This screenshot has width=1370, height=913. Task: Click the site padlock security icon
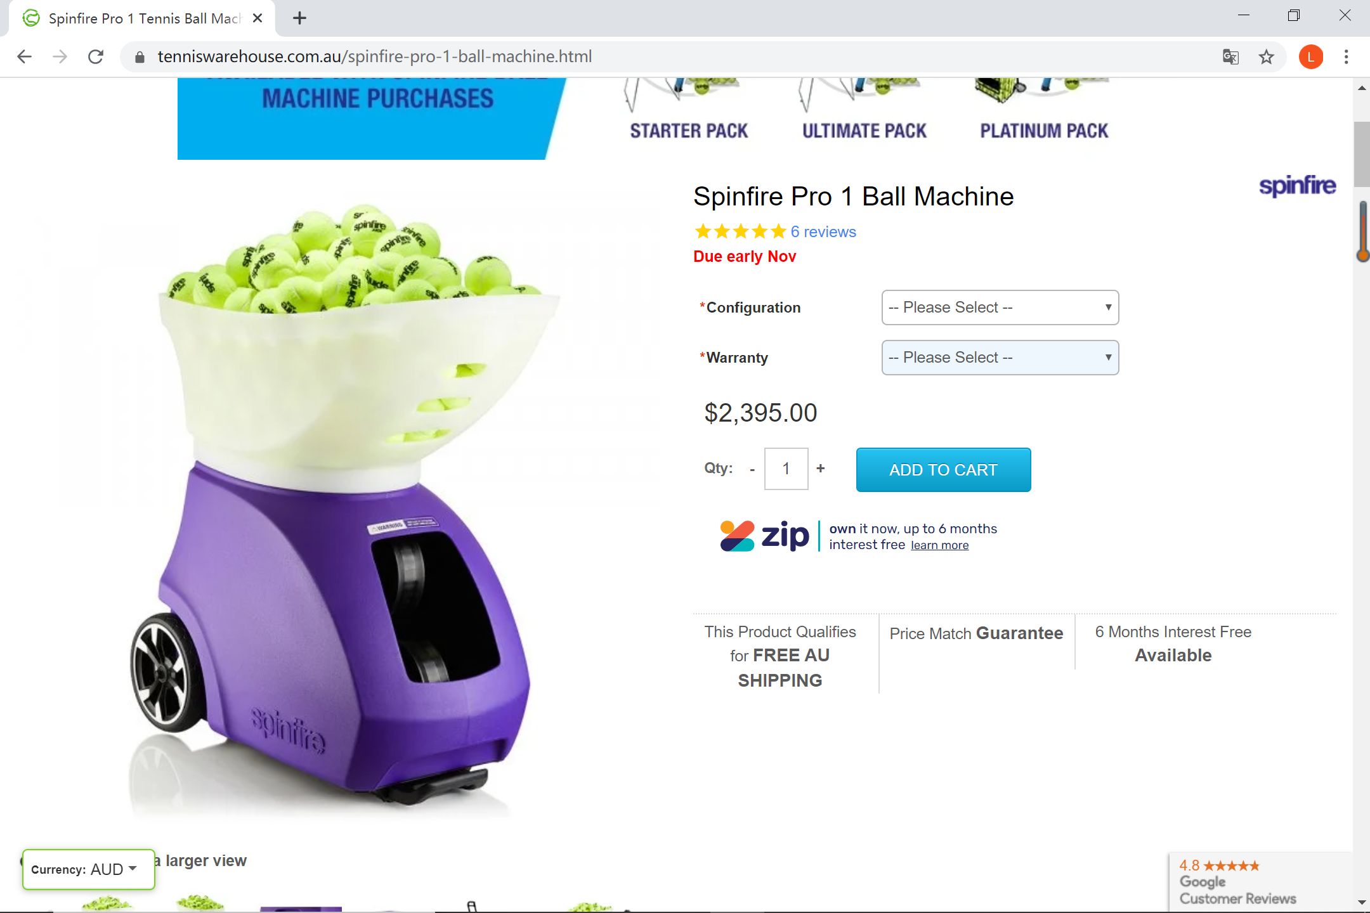140,57
